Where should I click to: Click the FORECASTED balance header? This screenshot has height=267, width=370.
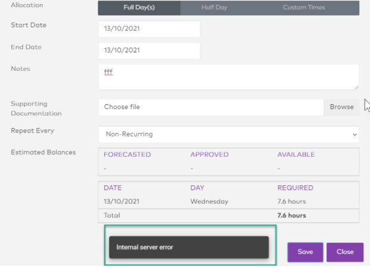click(x=127, y=154)
